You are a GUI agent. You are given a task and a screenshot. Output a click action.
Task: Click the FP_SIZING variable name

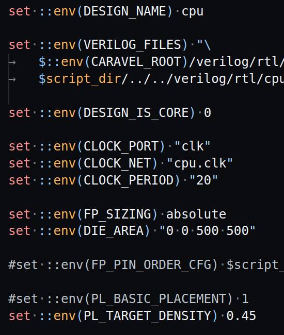click(117, 214)
